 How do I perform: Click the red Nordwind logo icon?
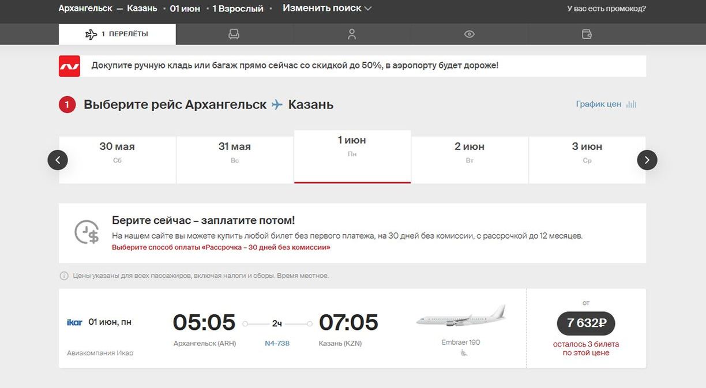69,66
